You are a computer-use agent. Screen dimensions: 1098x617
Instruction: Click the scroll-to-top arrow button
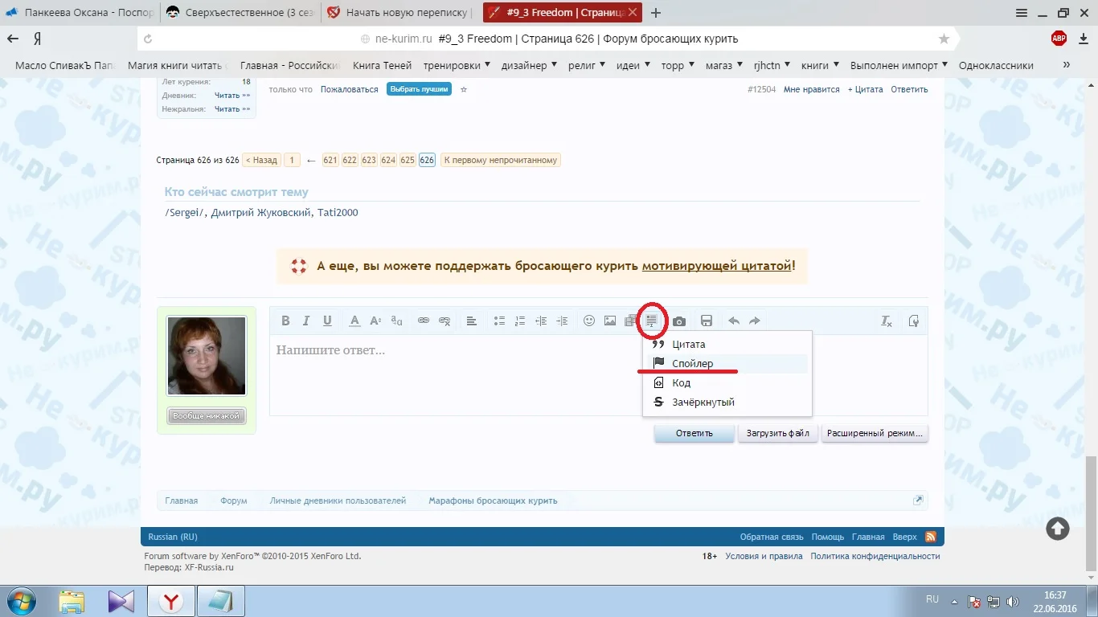click(1057, 529)
